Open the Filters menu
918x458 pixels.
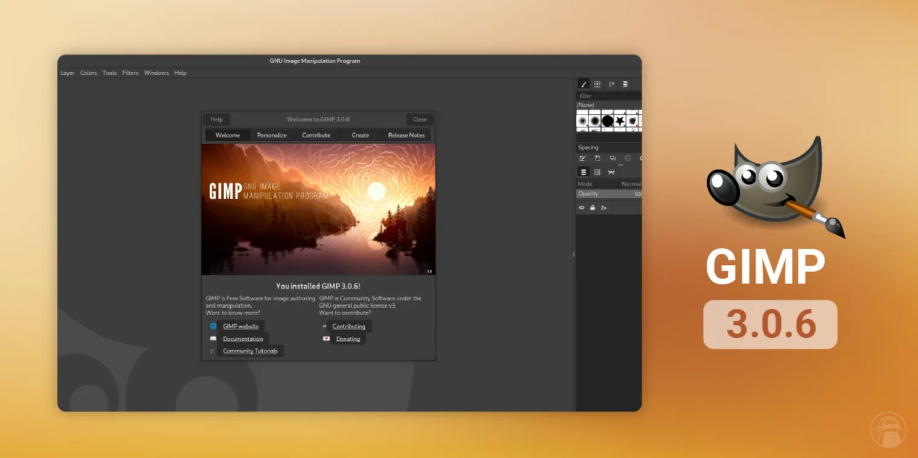[x=130, y=72]
